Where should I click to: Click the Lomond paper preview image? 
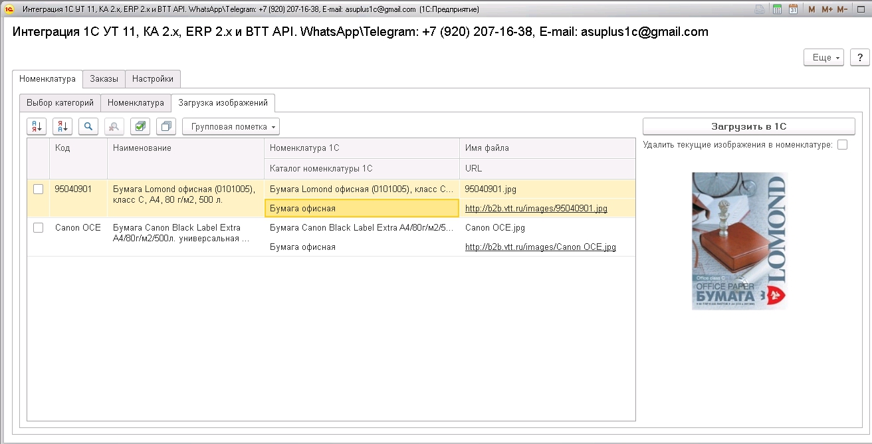739,241
